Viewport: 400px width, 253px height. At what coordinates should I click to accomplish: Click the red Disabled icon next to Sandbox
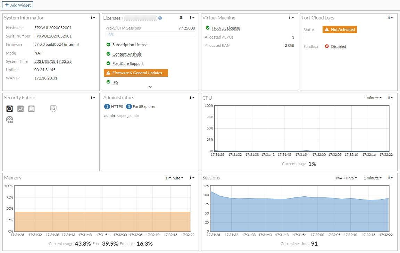click(327, 47)
